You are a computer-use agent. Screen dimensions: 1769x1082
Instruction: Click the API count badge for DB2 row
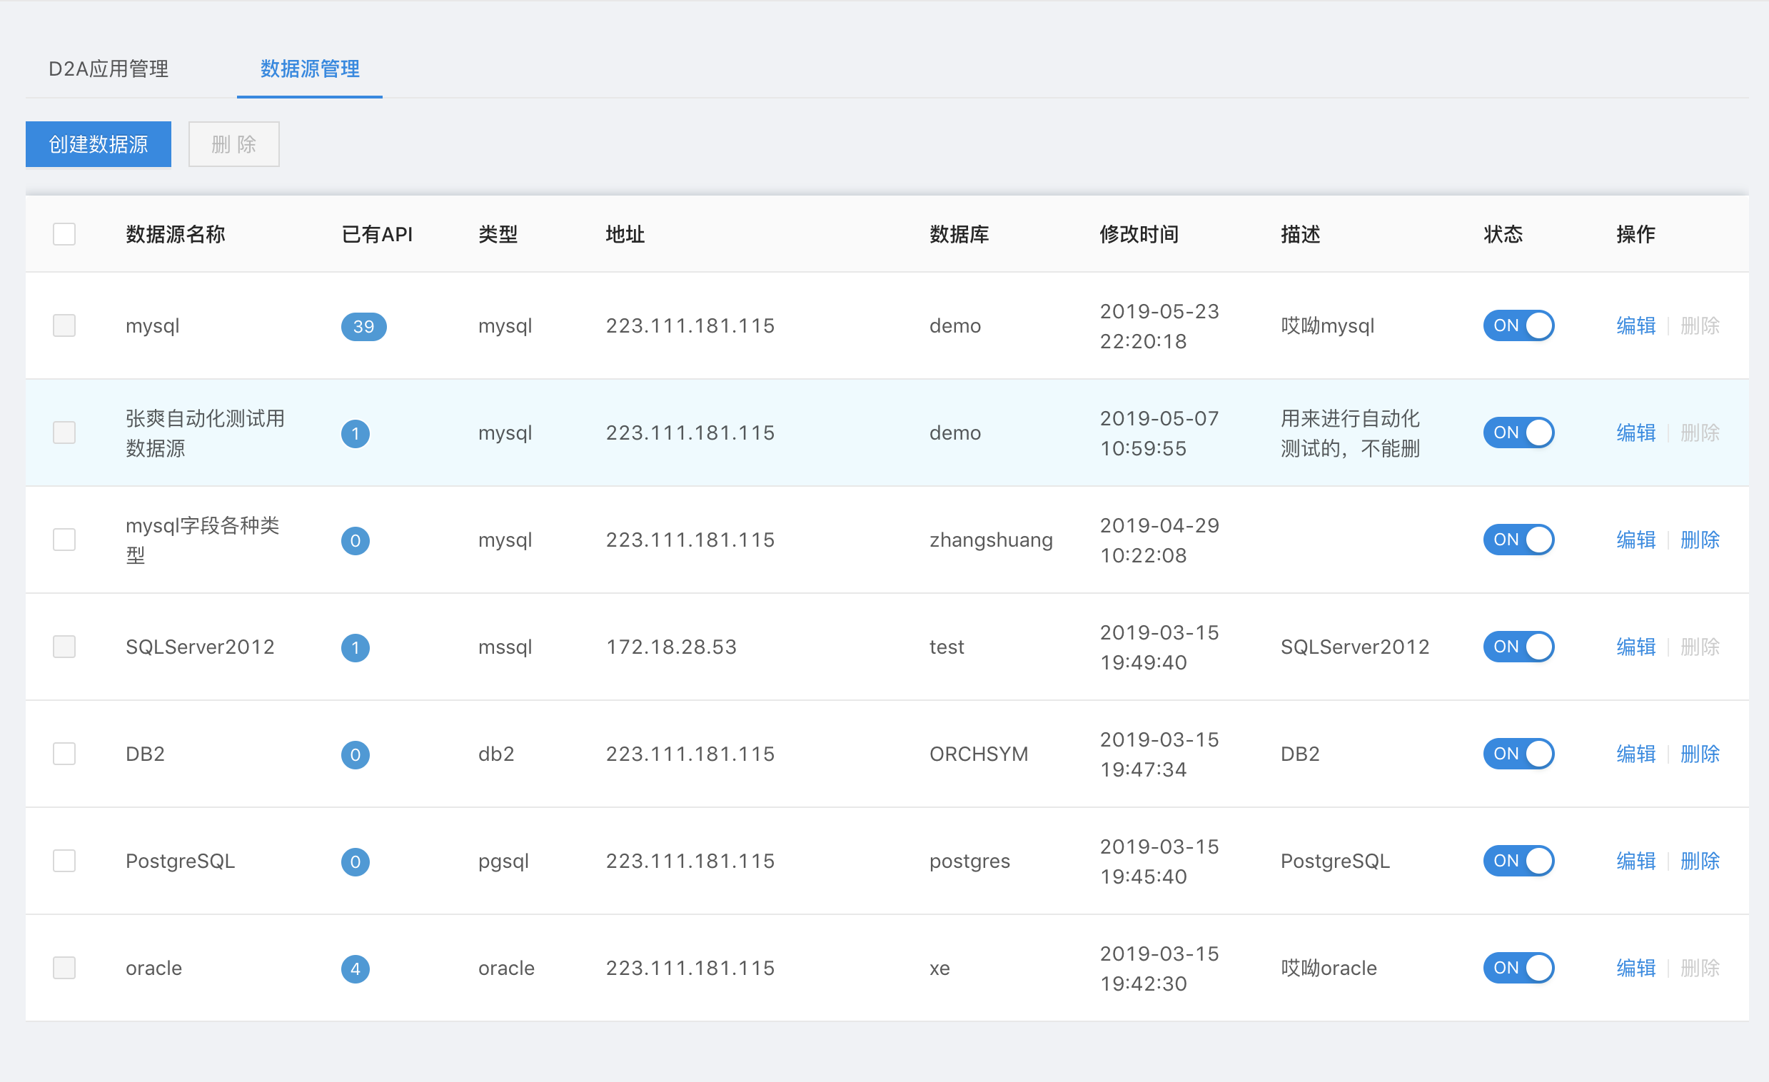tap(355, 754)
